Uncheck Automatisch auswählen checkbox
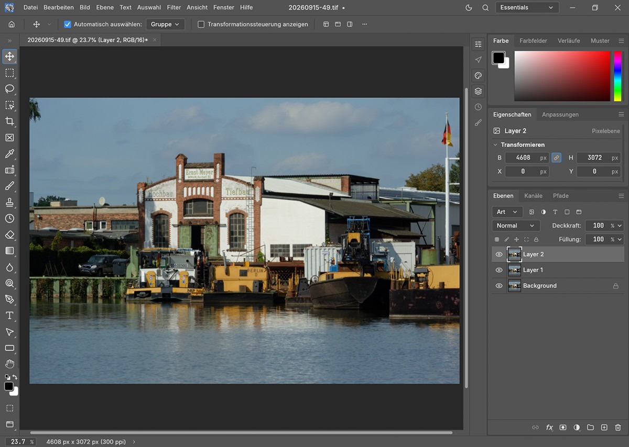 [x=68, y=24]
